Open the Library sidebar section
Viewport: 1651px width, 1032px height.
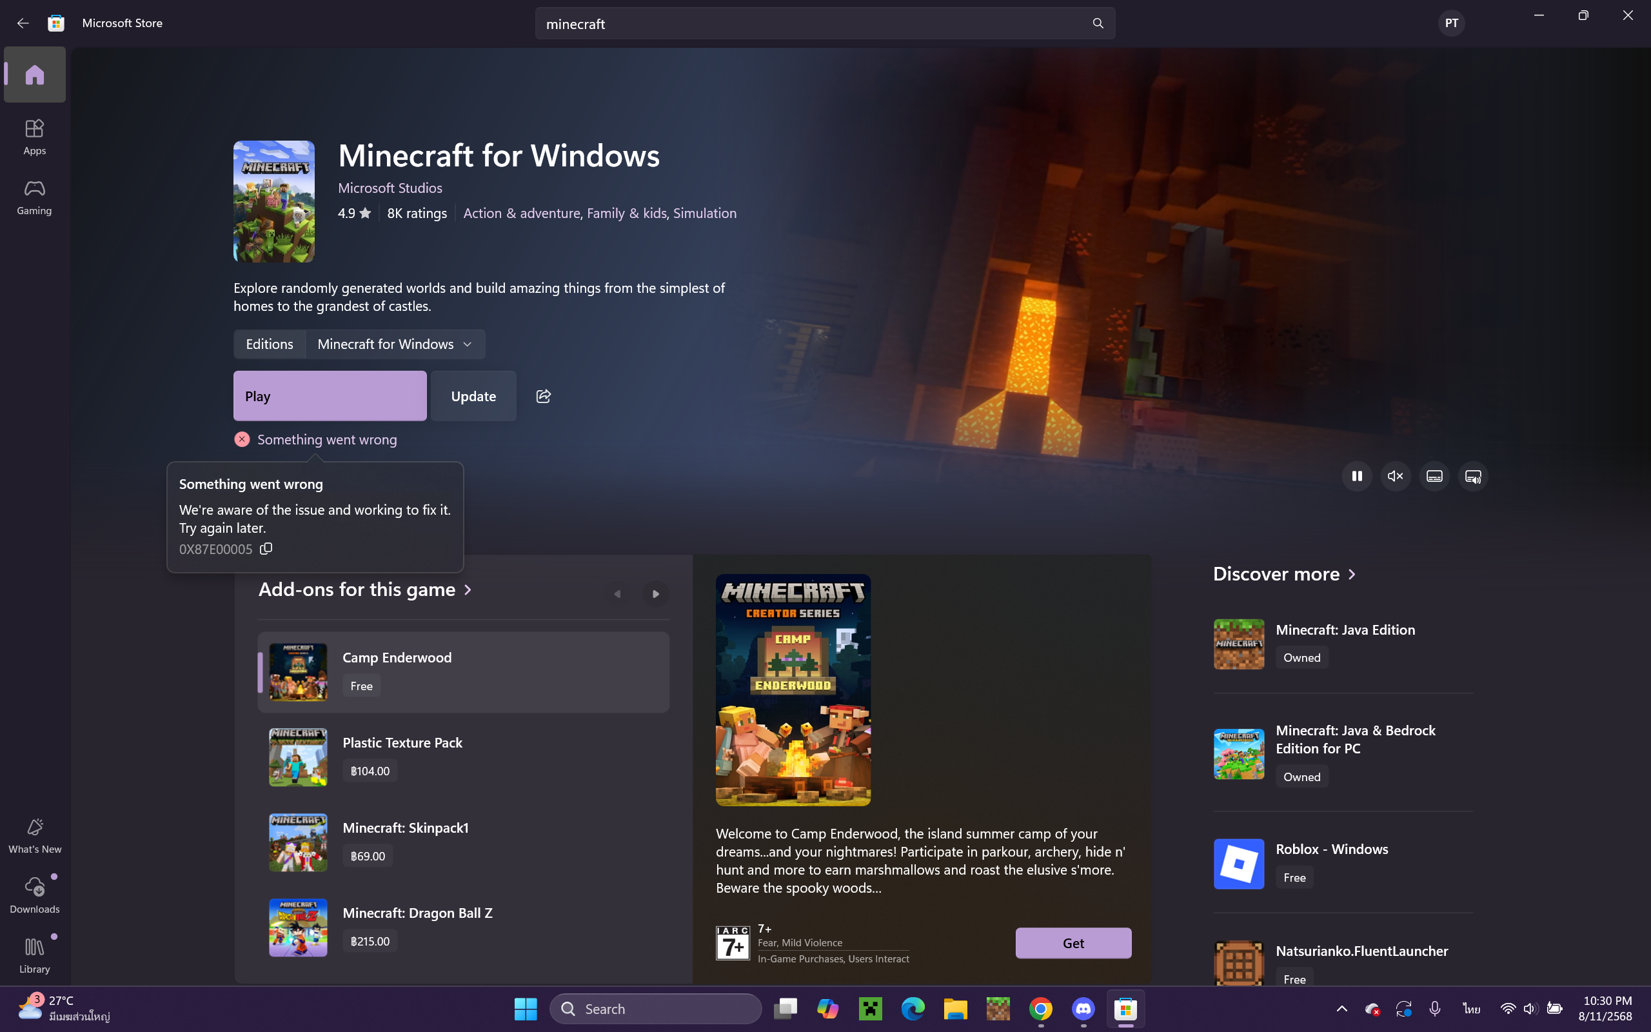tap(34, 955)
